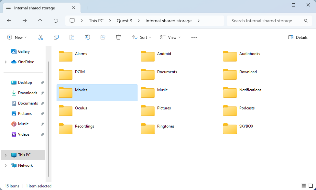
Task: Select Downloads in the sidebar
Action: (27, 93)
